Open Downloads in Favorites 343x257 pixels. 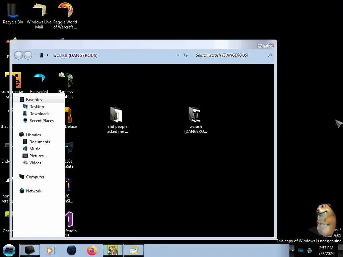[39, 114]
